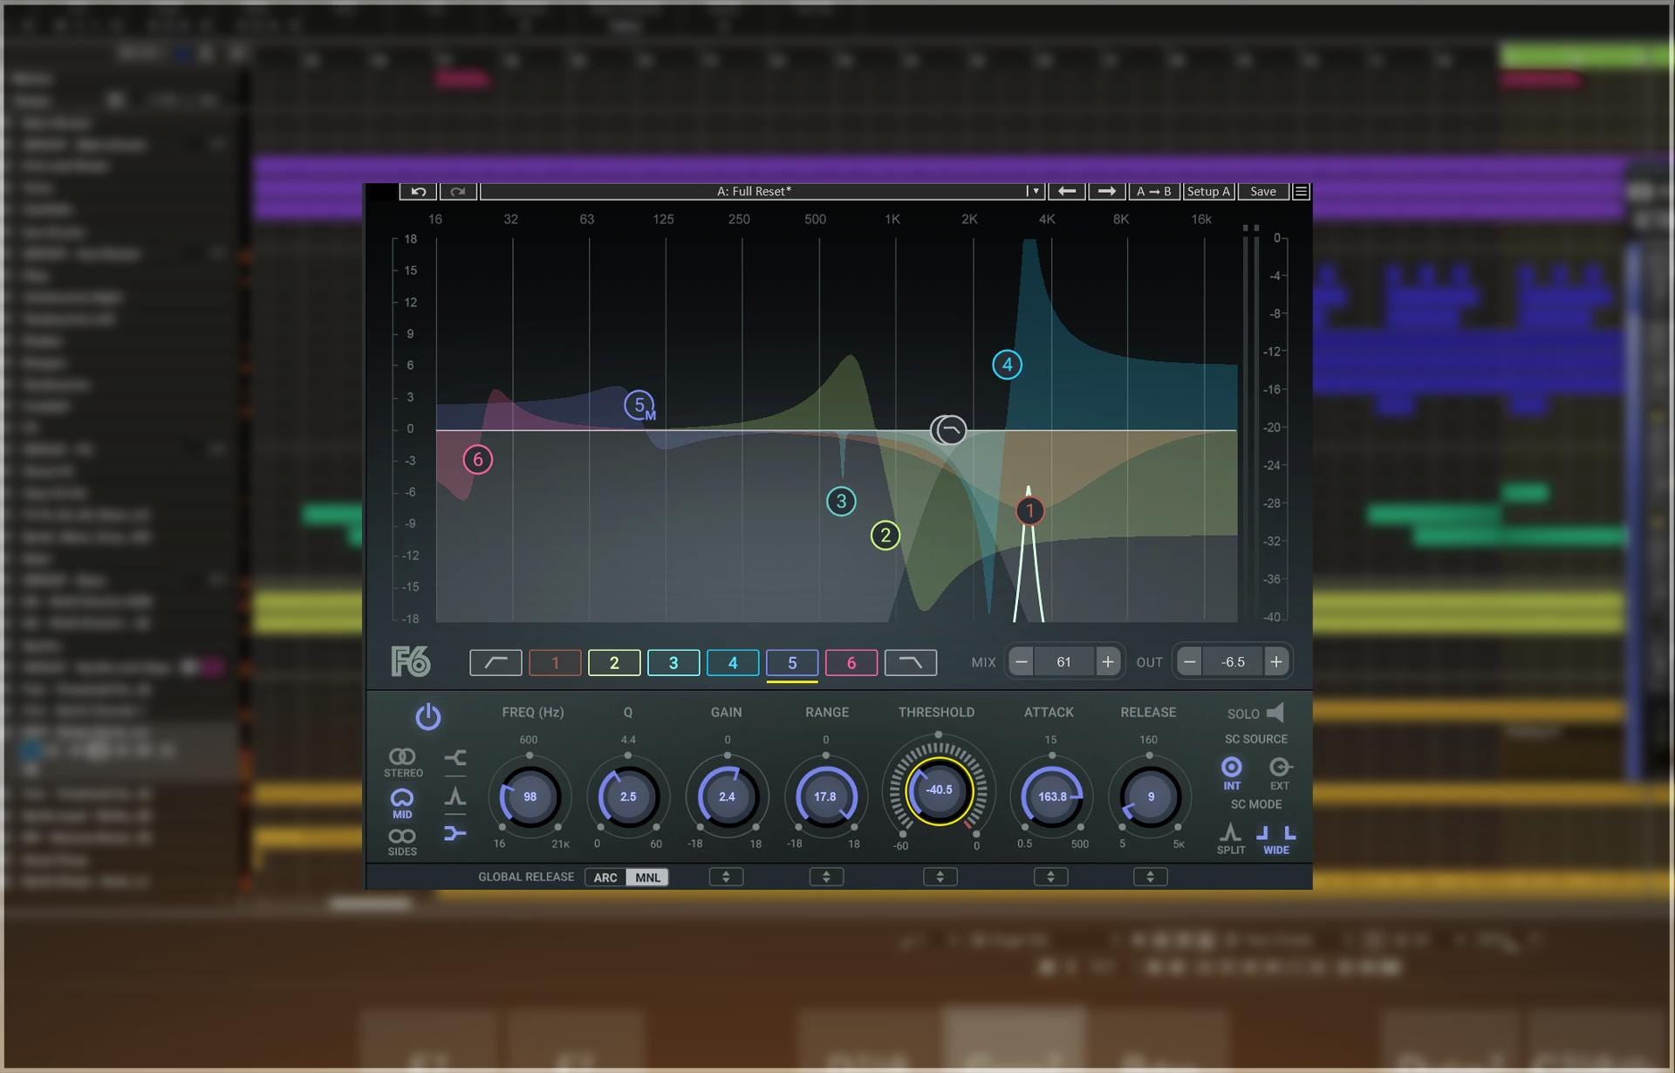Image resolution: width=1675 pixels, height=1073 pixels.
Task: Select band 1 tab
Action: 555,663
